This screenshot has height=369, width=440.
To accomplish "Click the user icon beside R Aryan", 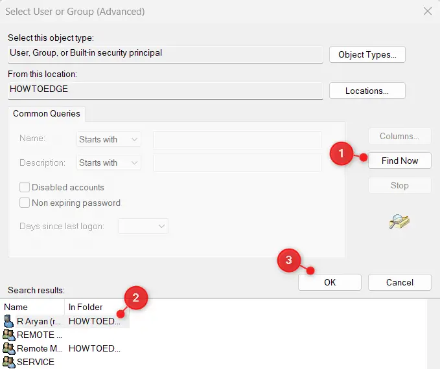I will pyautogui.click(x=8, y=321).
